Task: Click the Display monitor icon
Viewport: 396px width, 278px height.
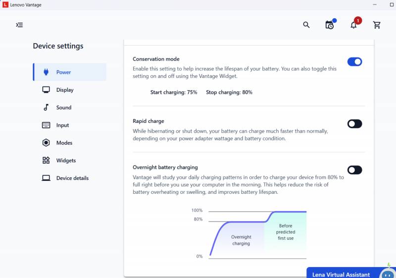Action: click(46, 90)
